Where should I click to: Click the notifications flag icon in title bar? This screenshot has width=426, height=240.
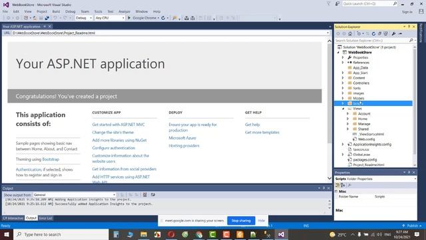coord(328,4)
